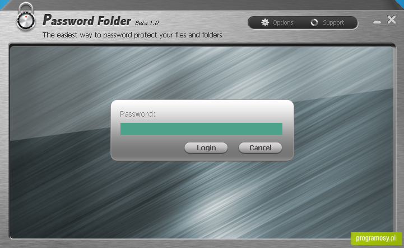The image size is (404, 248).
Task: Click the "Password:" field label
Action: click(x=138, y=114)
